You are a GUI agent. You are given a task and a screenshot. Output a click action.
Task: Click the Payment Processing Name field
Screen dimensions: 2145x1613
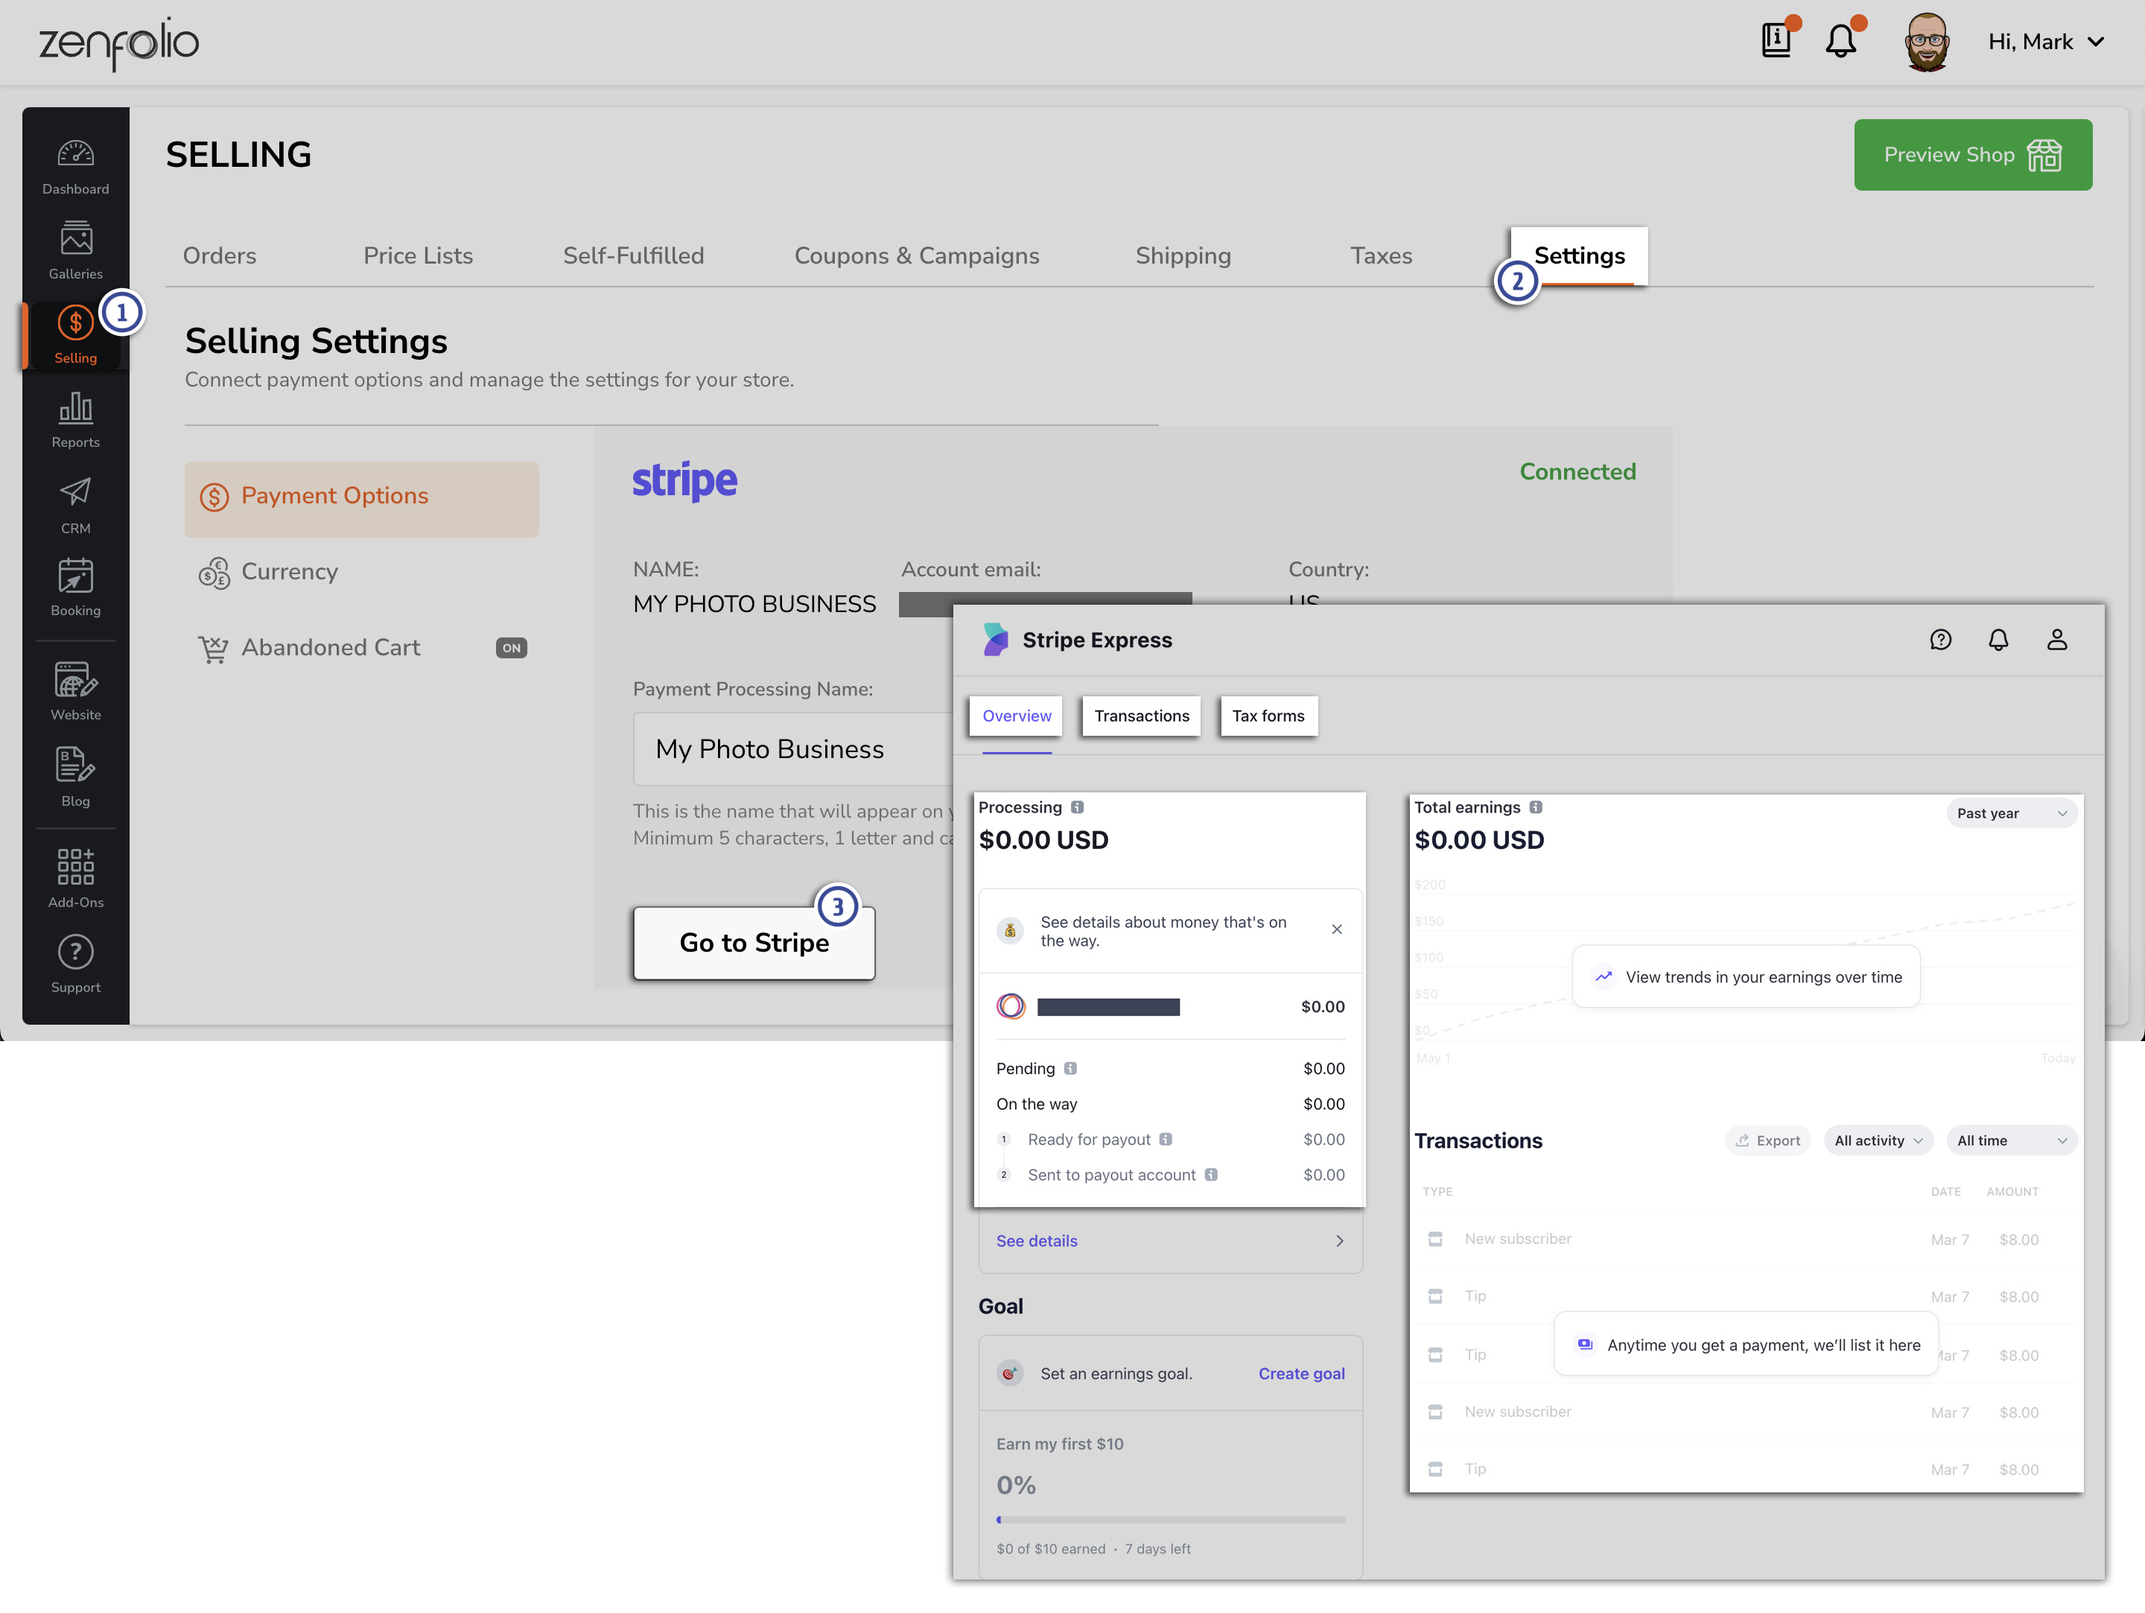pos(793,749)
